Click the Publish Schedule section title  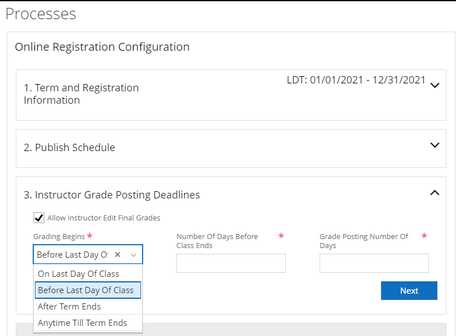pyautogui.click(x=69, y=148)
